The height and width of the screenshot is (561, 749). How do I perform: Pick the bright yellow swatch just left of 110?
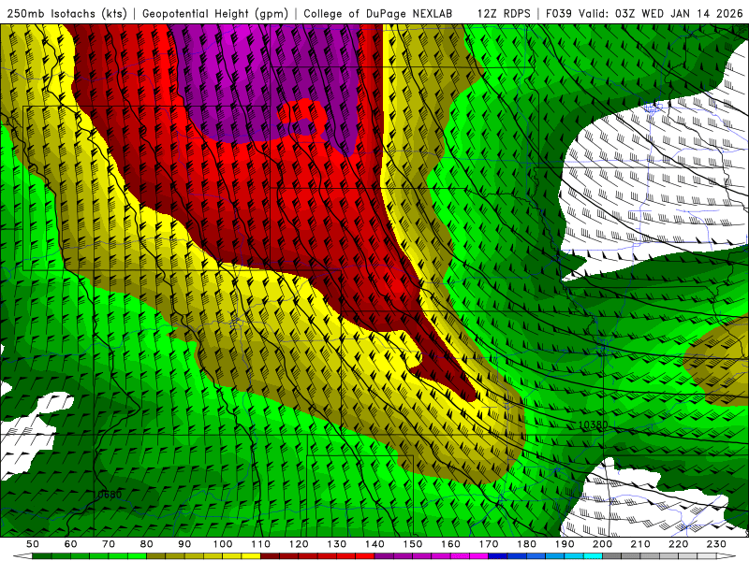[x=251, y=556]
